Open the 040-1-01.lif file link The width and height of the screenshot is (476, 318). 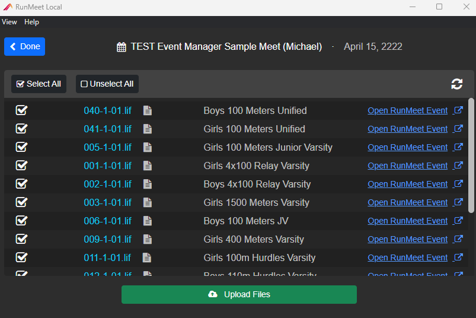[x=107, y=110]
